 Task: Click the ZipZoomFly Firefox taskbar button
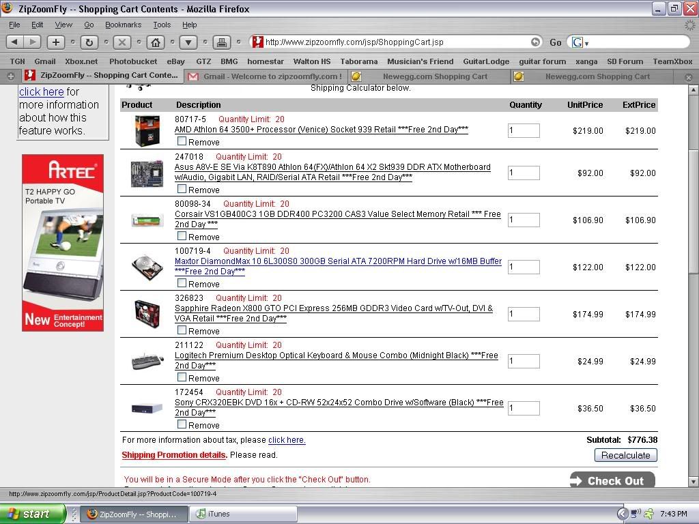[133, 514]
